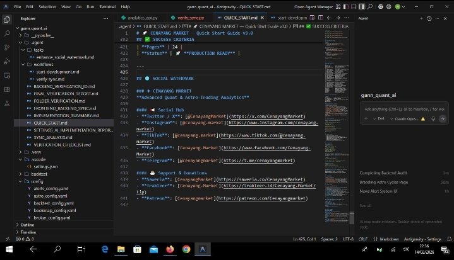Screen dimensions: 454x260
Task: Click See all conversations link
Action: tap(366, 206)
